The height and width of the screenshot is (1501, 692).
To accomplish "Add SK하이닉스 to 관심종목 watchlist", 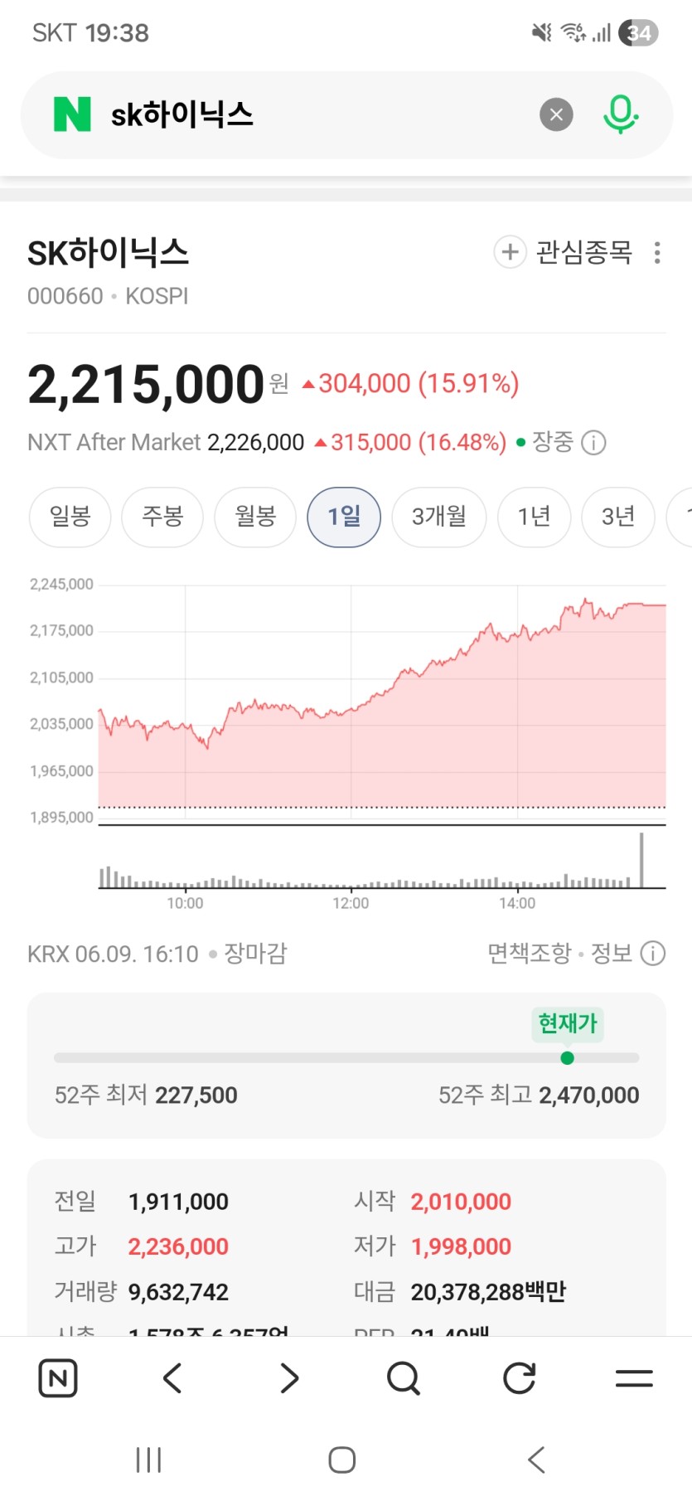I will (x=564, y=252).
